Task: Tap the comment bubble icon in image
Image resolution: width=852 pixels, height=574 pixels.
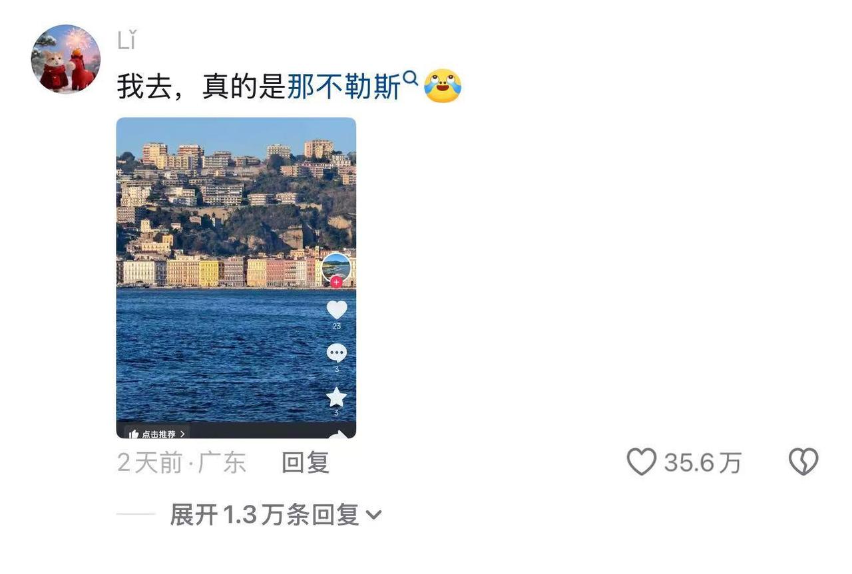Action: tap(337, 353)
